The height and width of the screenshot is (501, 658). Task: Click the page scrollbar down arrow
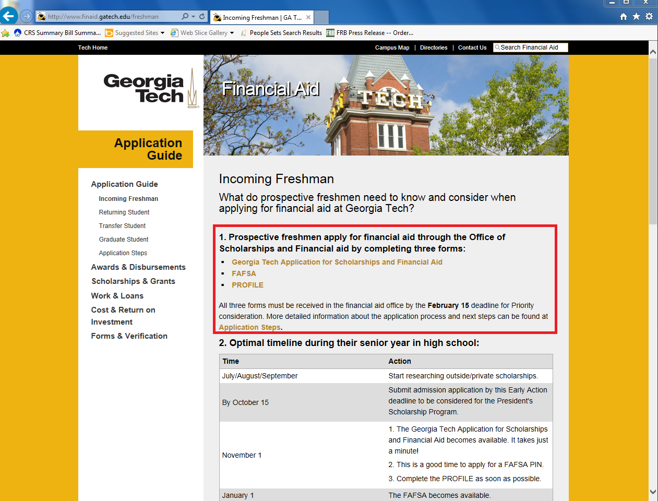653,492
